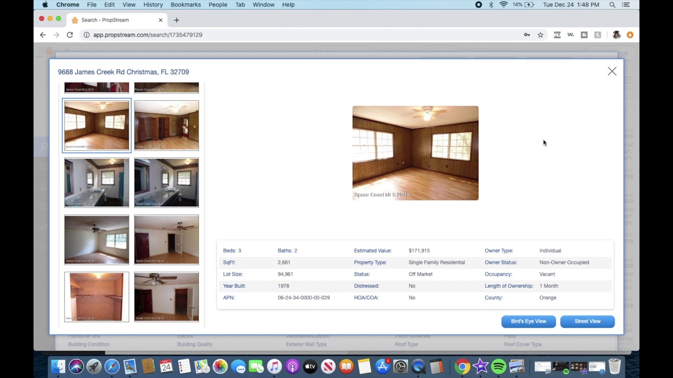Select the orange closet interior thumbnail
673x378 pixels.
coord(97,297)
